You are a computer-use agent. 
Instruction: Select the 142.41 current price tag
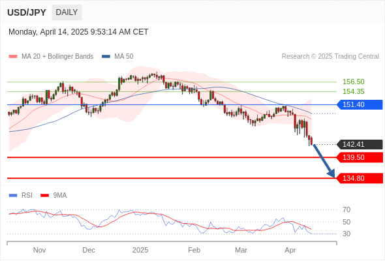(360, 144)
